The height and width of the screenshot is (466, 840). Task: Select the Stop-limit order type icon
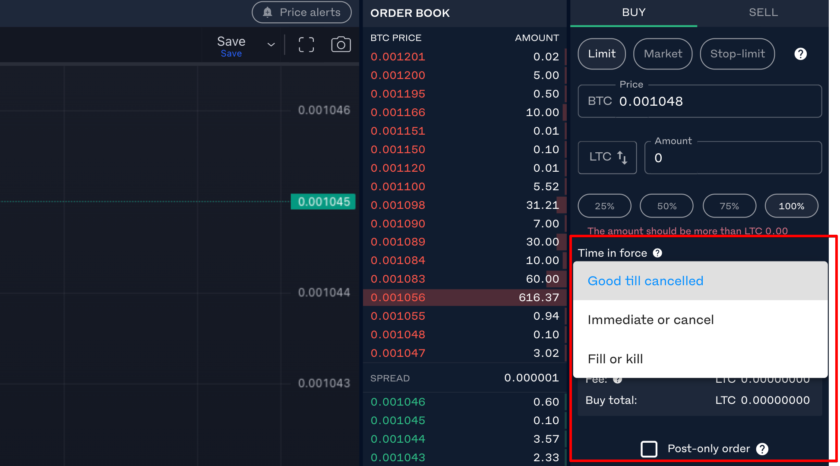738,54
